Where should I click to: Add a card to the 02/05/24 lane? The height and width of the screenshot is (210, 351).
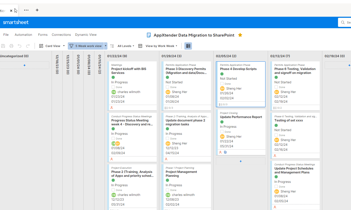[x=241, y=161]
